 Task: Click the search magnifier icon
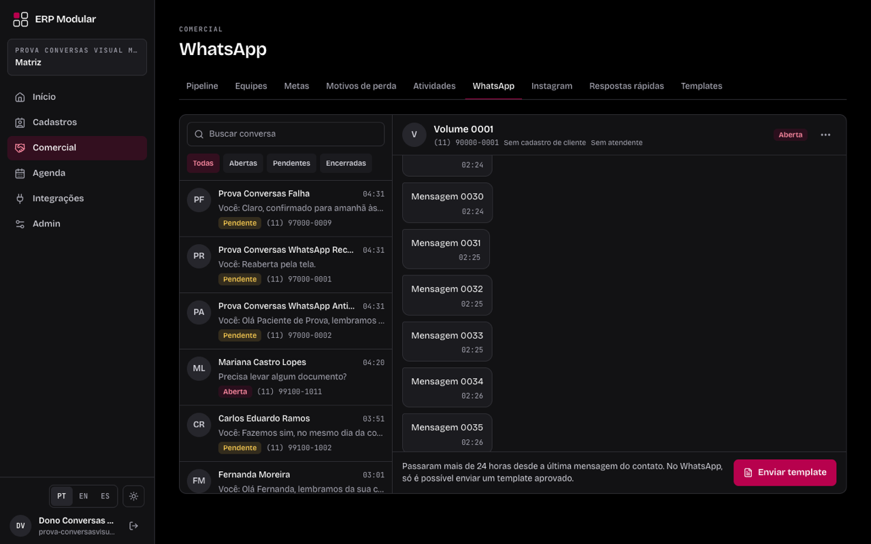click(x=199, y=134)
